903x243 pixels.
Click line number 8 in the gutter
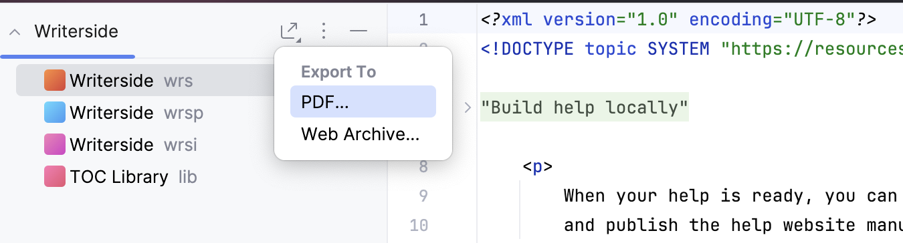point(423,166)
